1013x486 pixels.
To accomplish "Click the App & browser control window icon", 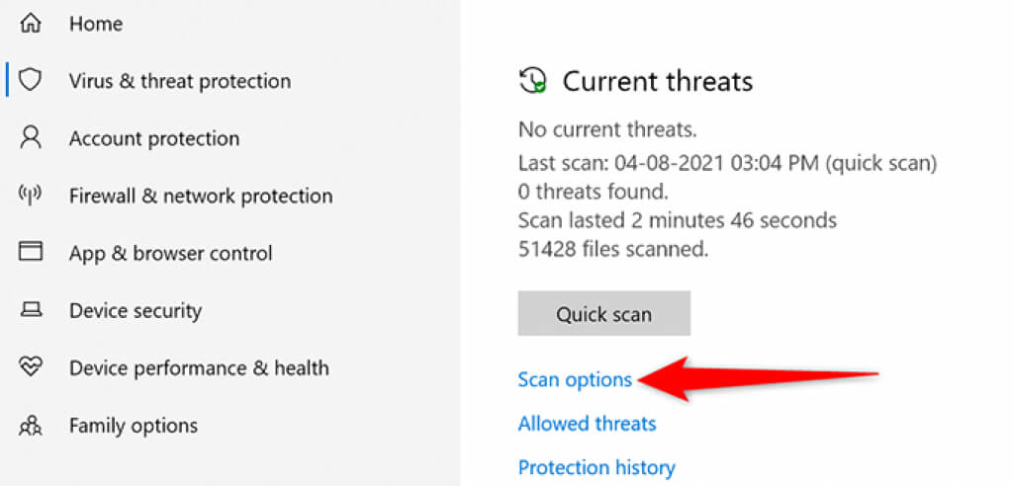I will click(x=31, y=253).
